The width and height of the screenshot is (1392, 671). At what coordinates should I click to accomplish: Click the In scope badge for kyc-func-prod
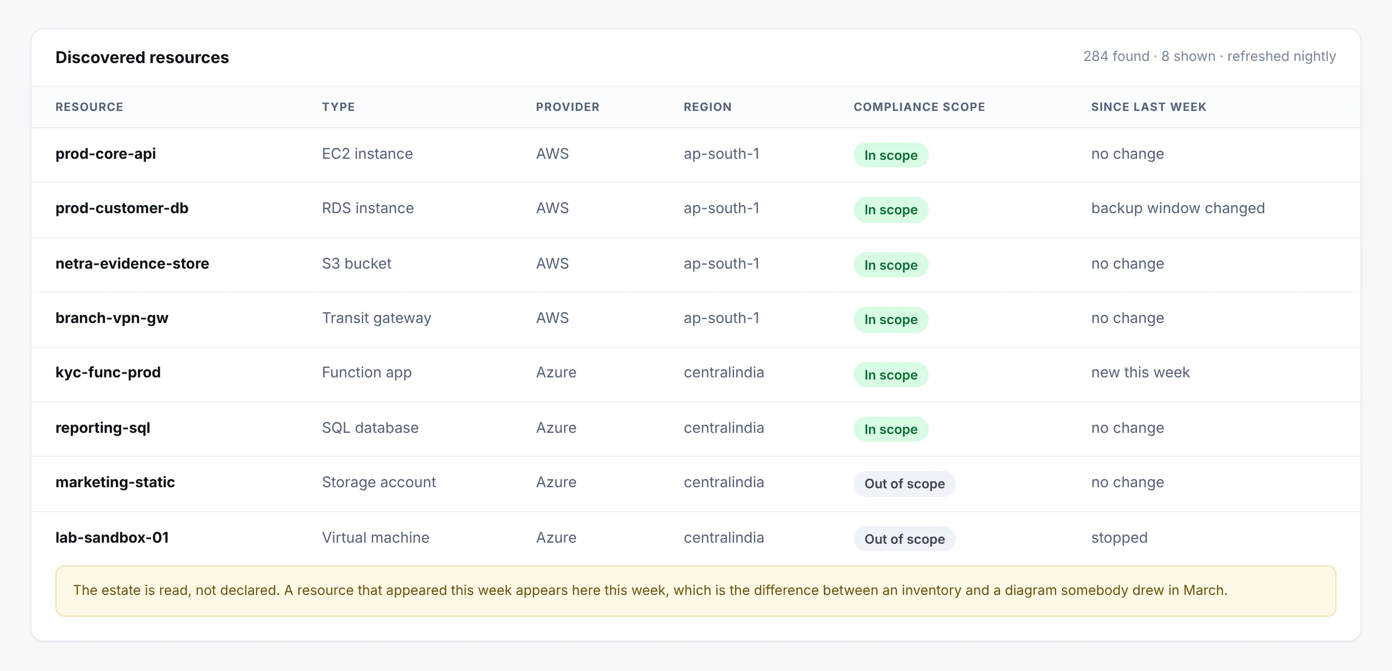click(891, 375)
